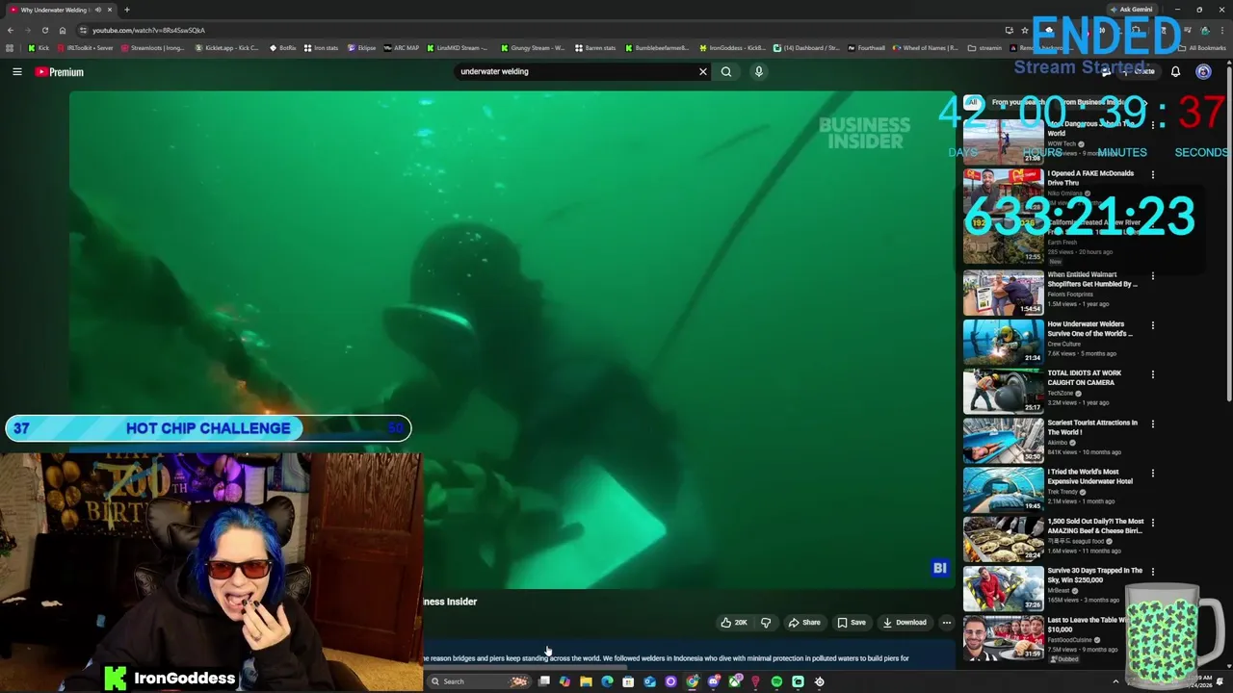Start voice search with the microphone
Viewport: 1233px width, 693px height.
(759, 71)
